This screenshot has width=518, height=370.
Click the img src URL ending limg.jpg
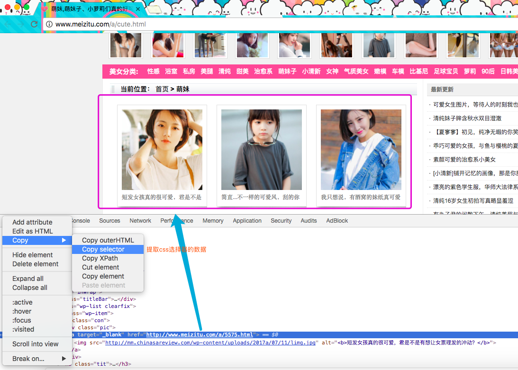[210, 343]
